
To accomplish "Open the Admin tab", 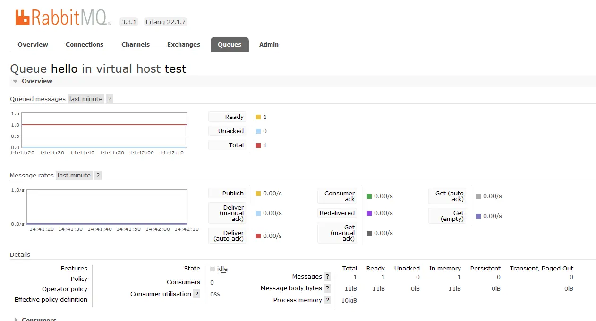I will (x=269, y=44).
